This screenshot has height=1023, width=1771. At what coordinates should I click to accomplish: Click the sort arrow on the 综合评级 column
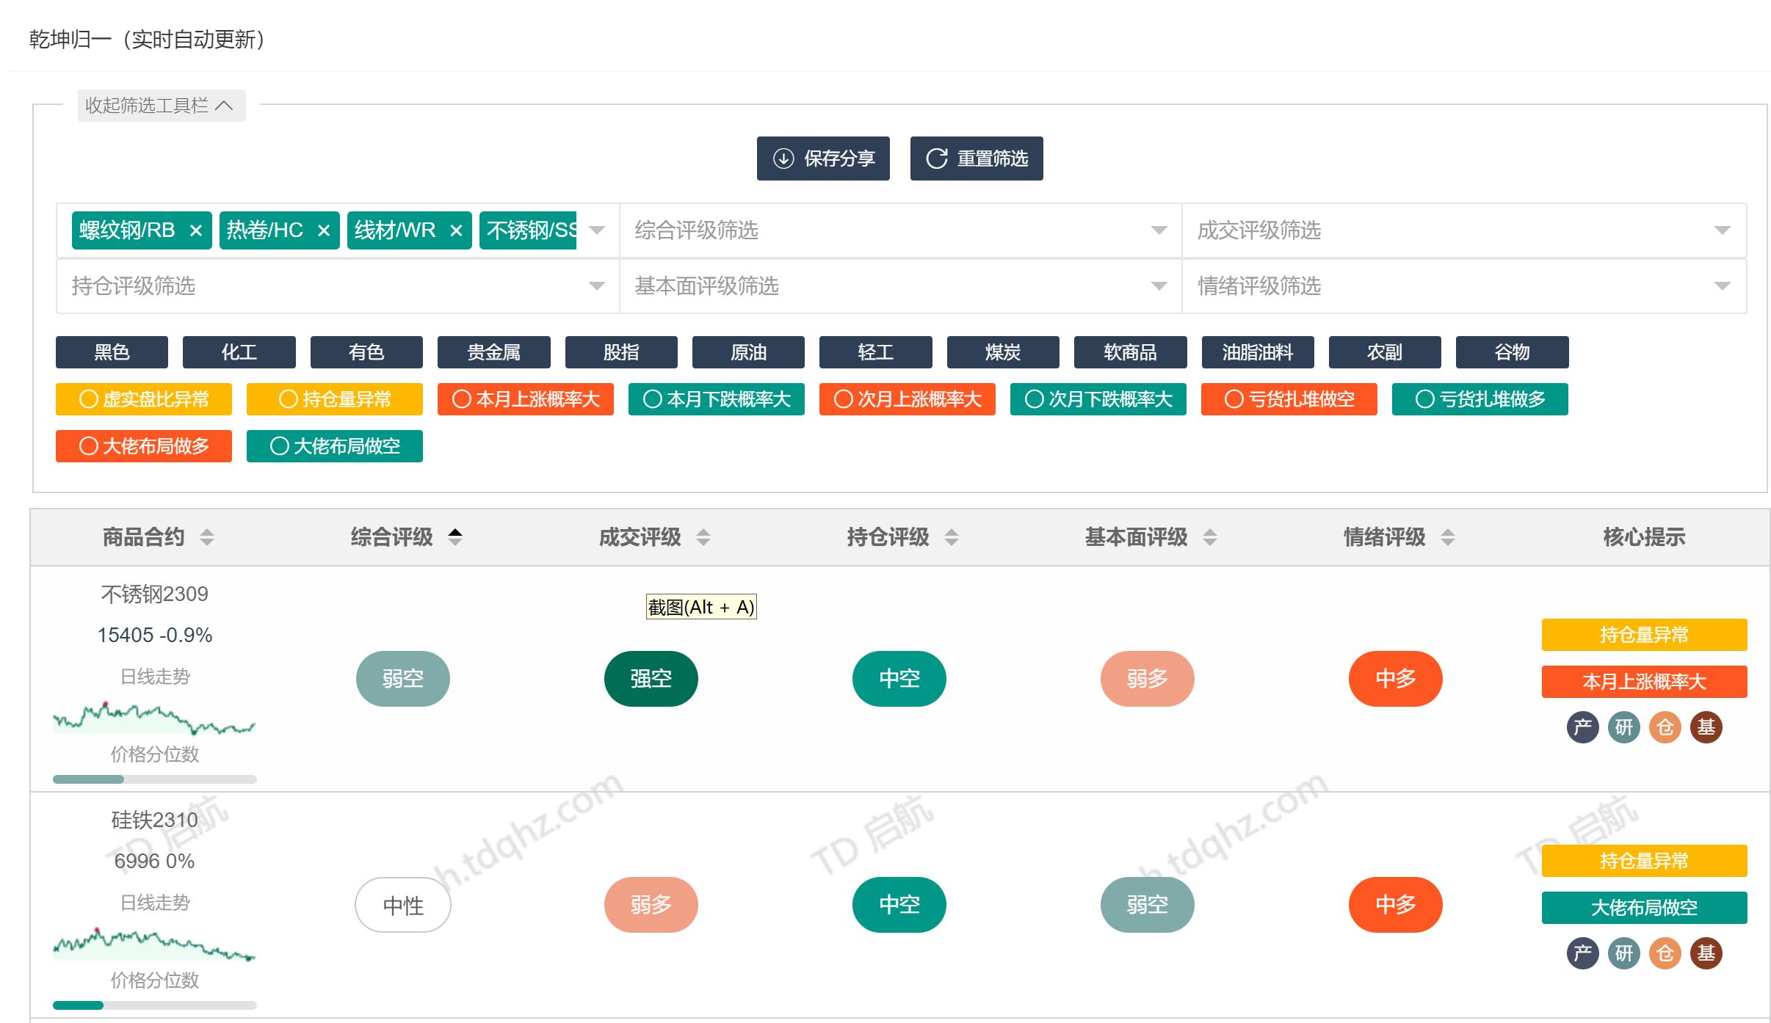point(455,536)
